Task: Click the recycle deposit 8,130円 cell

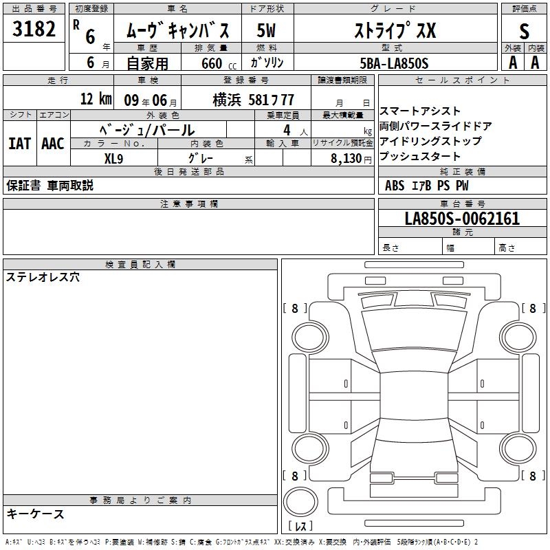Action: pos(342,157)
